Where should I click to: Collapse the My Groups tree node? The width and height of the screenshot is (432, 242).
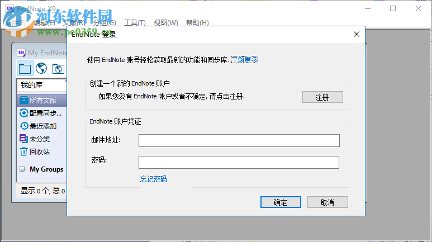pos(22,169)
